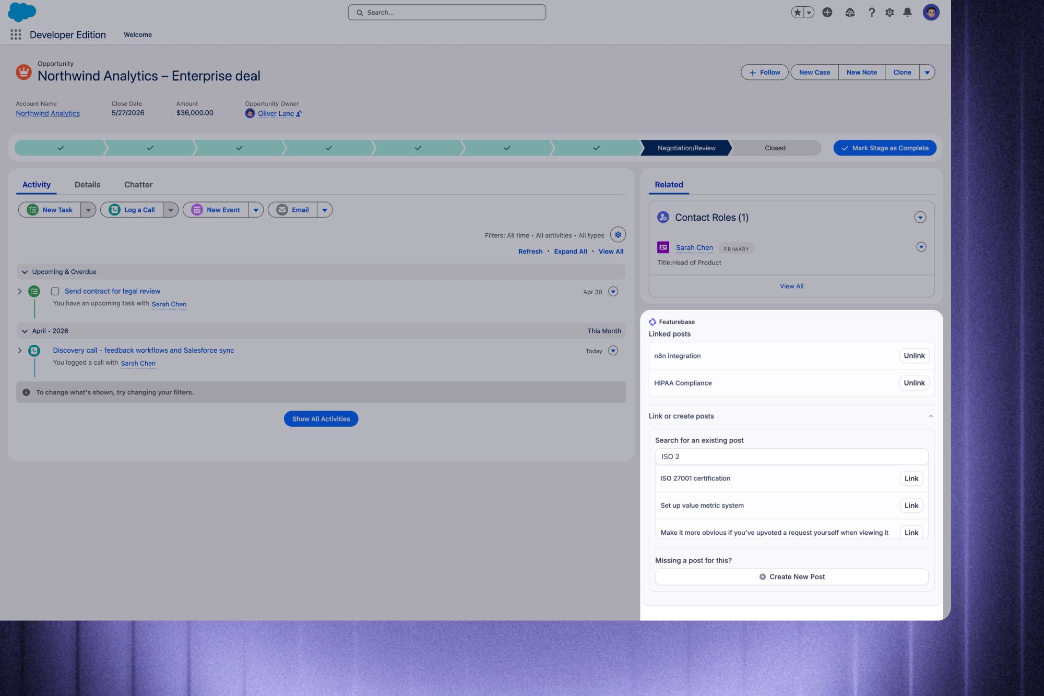
Task: Open the Email dropdown arrow
Action: click(325, 210)
